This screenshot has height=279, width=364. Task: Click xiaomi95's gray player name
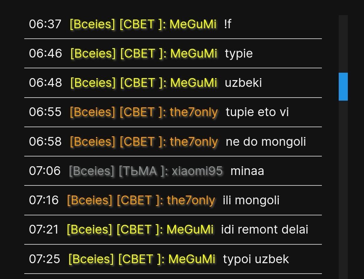(197, 171)
